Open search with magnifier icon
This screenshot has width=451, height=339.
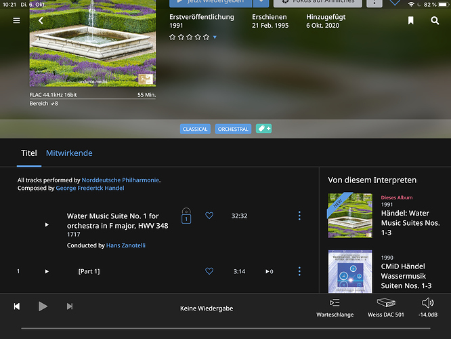pyautogui.click(x=435, y=20)
